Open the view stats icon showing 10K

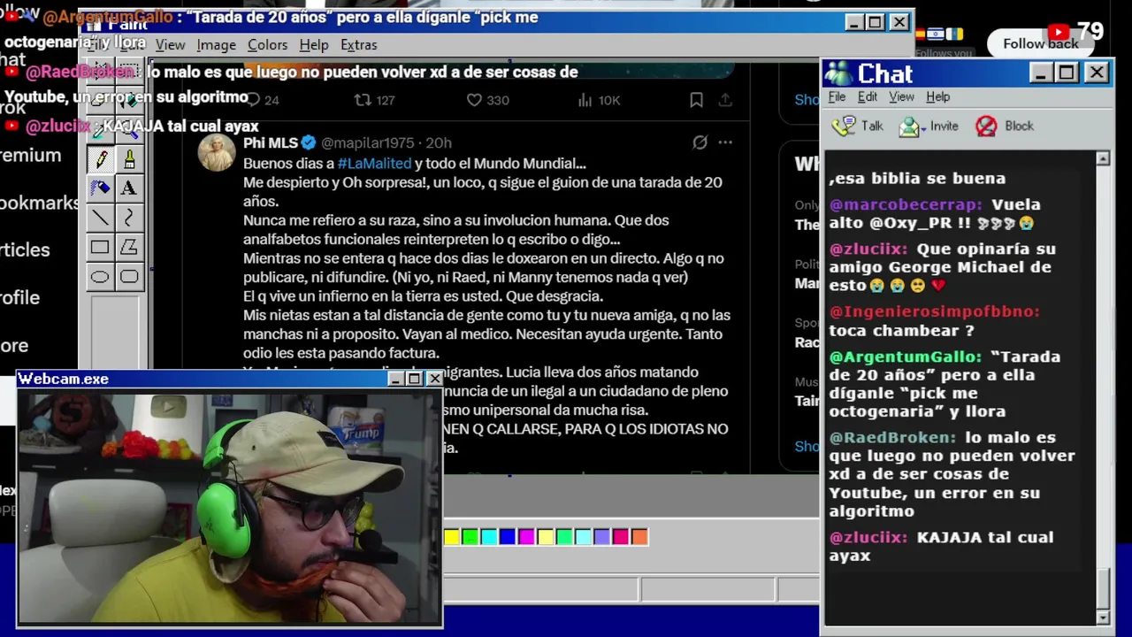585,100
